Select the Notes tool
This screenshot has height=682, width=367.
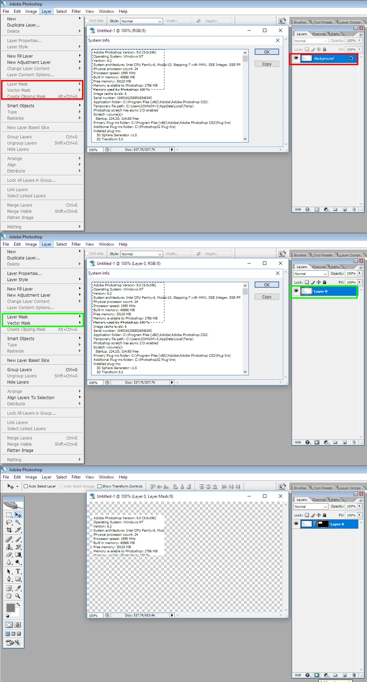tap(9, 588)
